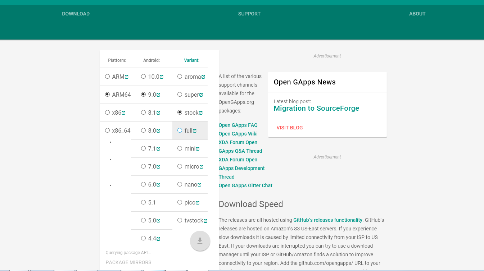Open the info link icon beside super
484x271 pixels.
pos(201,95)
